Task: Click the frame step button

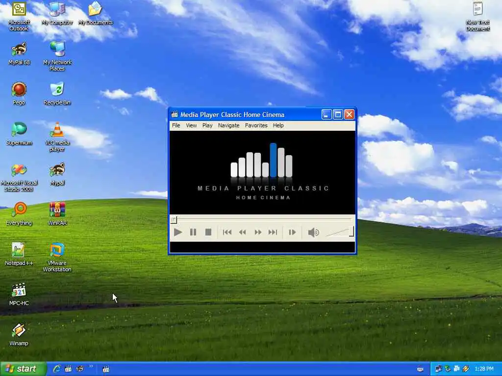Action: (292, 233)
